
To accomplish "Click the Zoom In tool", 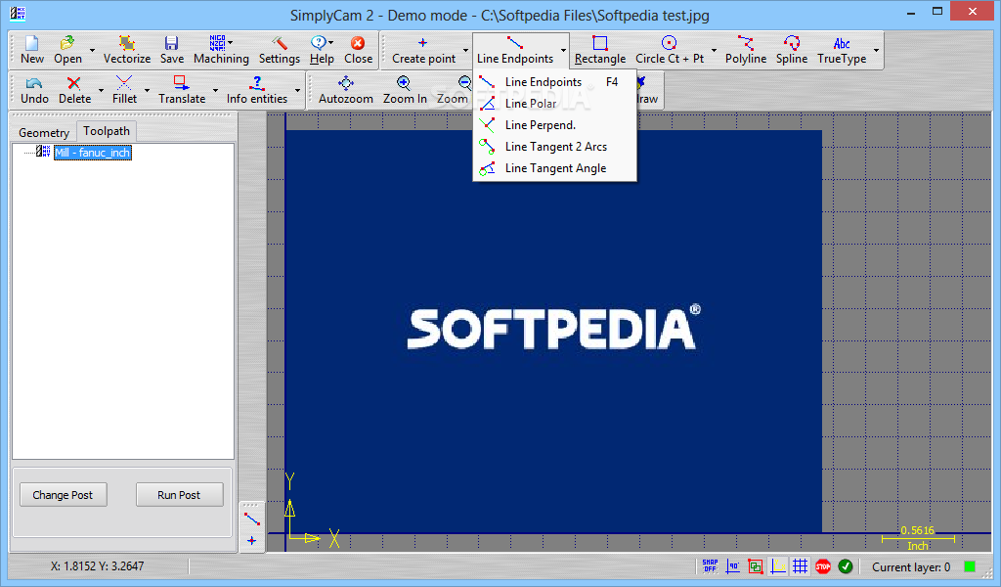I will point(405,90).
